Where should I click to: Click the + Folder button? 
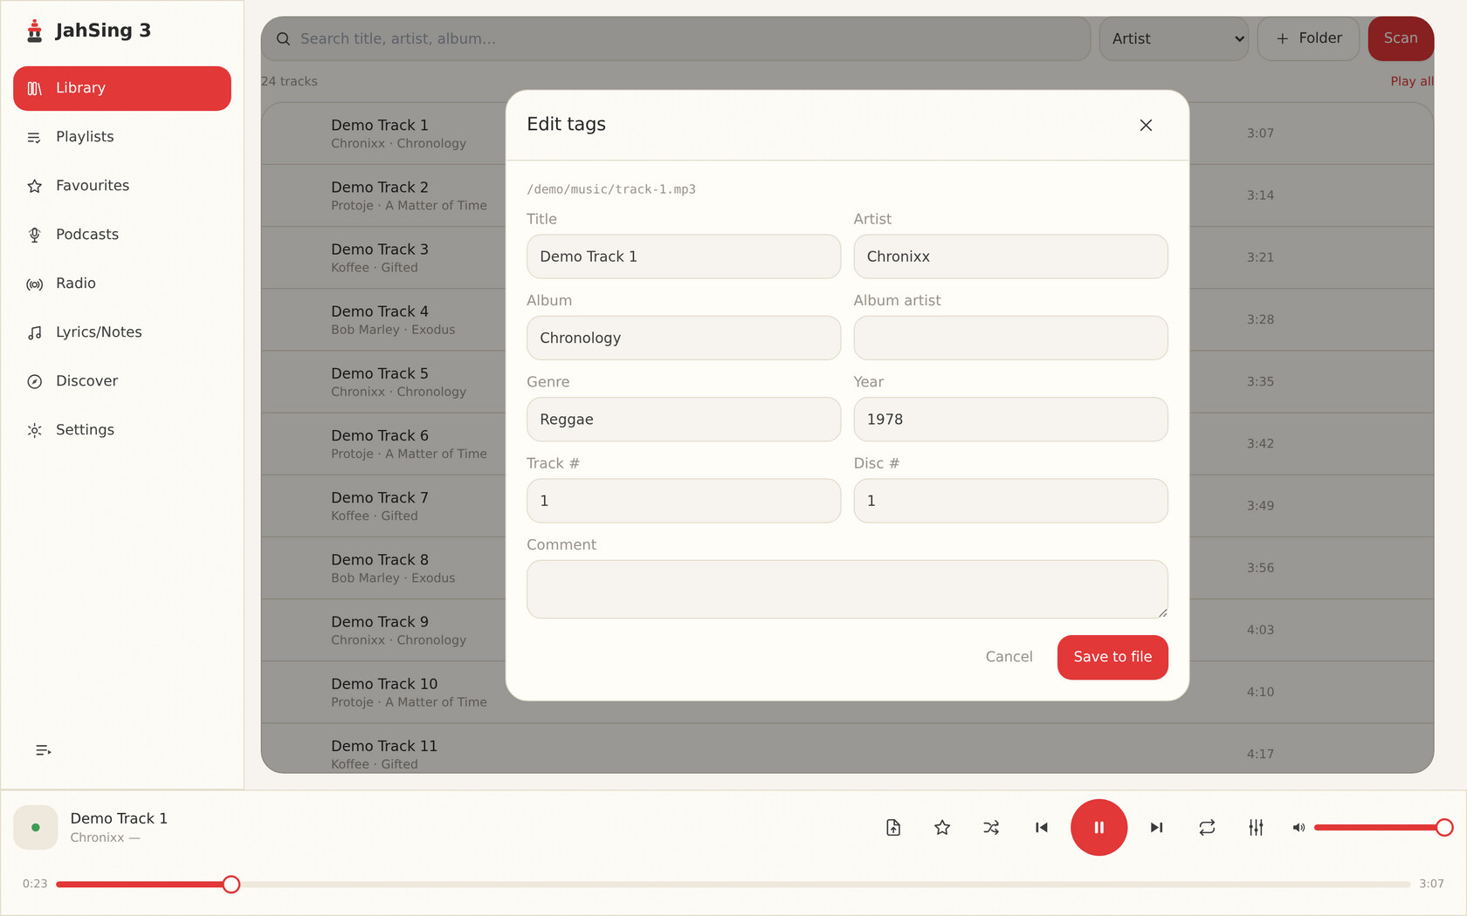pos(1308,38)
